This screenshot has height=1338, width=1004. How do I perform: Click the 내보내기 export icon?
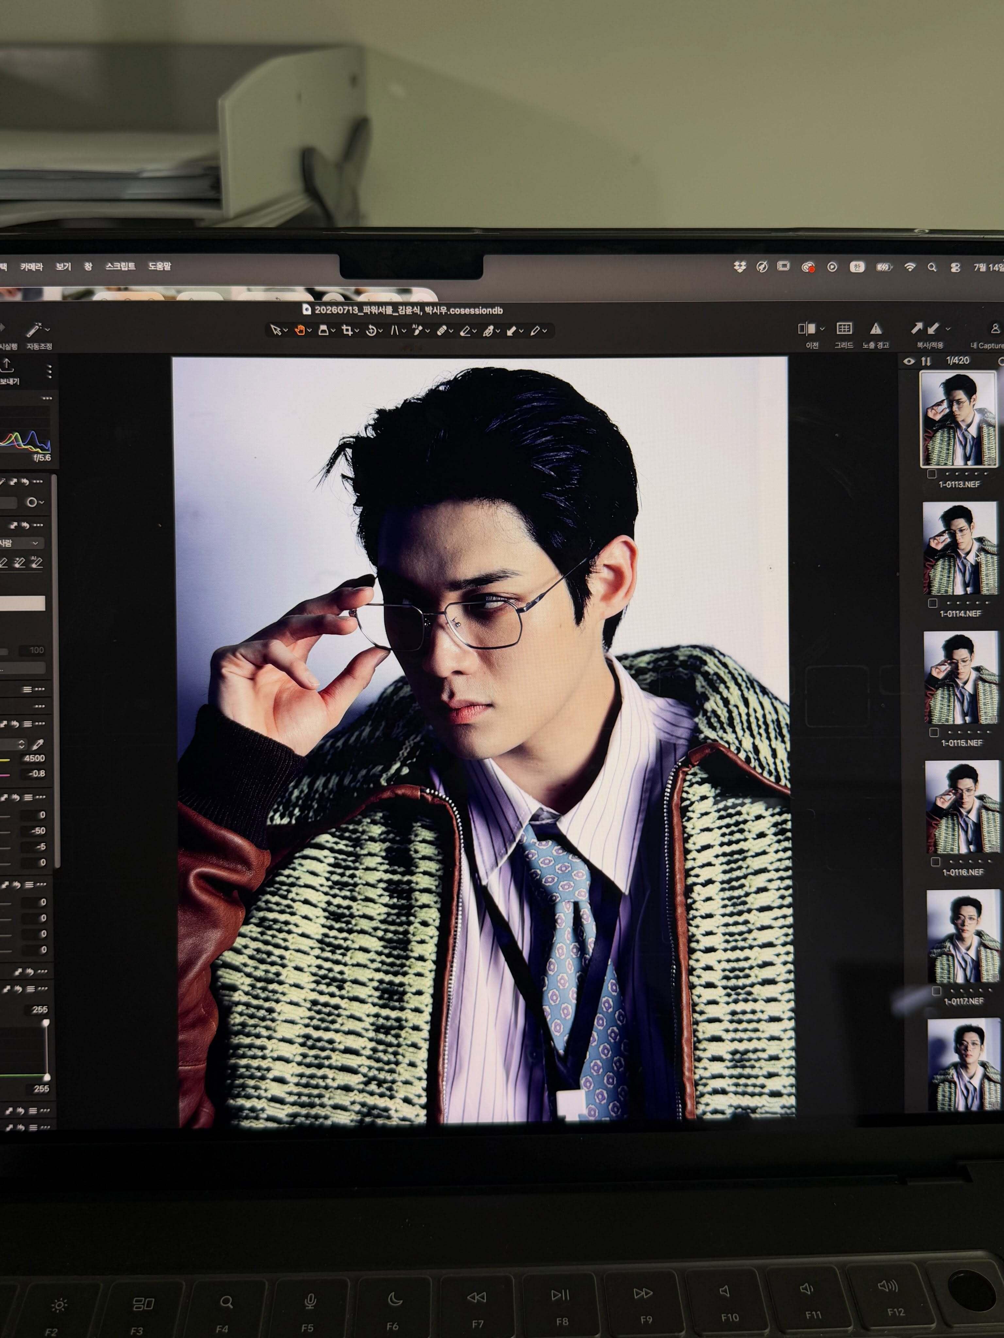coord(7,365)
